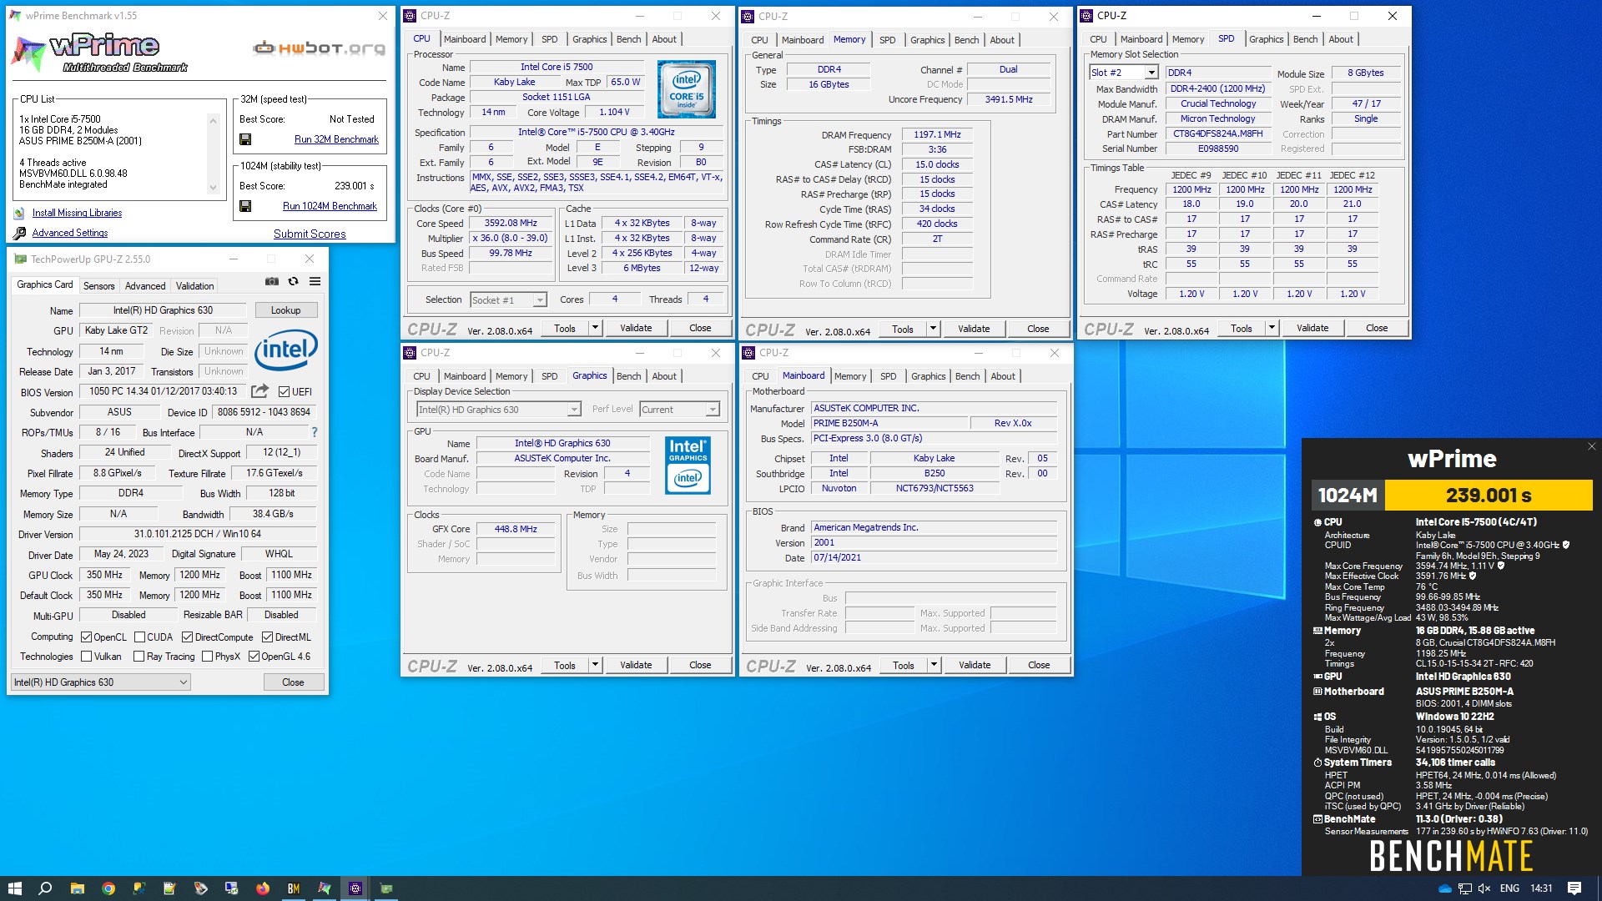Click Validate in the Graphics CPU-Z window
The height and width of the screenshot is (901, 1602).
[x=636, y=665]
